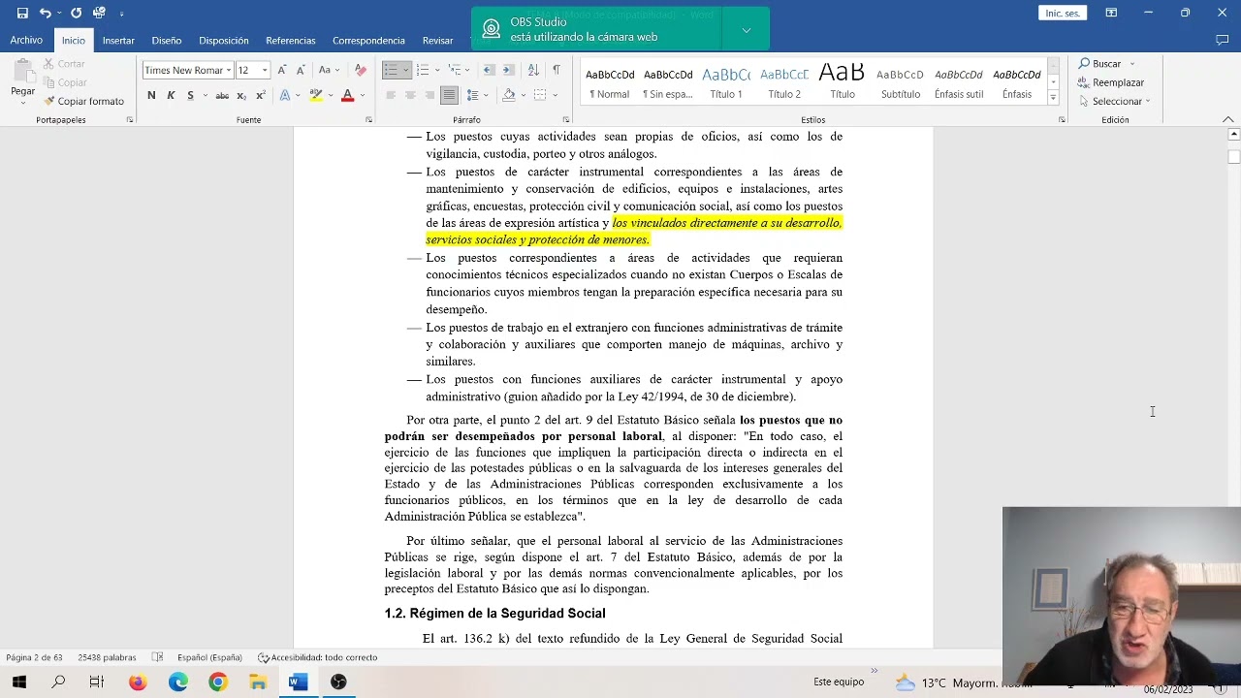Open the Pegar paste button
The height and width of the screenshot is (698, 1241).
click(x=22, y=81)
